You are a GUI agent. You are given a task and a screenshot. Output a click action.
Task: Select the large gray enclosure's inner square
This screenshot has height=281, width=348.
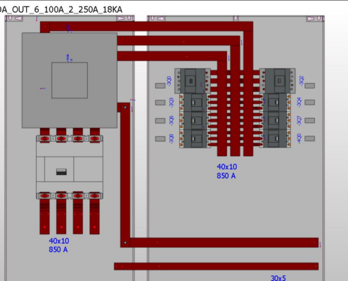[70, 80]
